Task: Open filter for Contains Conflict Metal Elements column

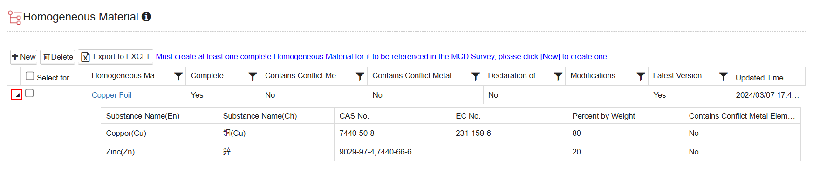Action: point(475,76)
